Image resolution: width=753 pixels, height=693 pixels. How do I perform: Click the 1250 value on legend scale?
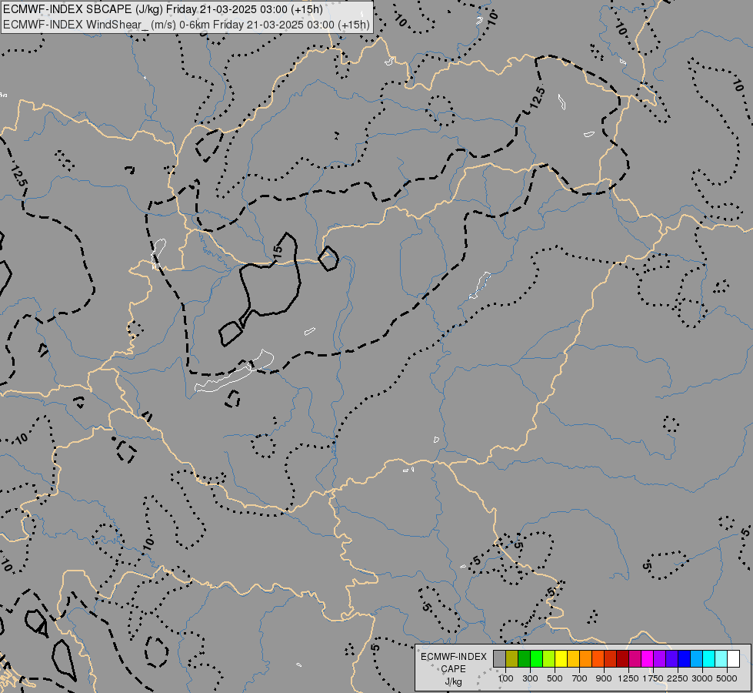point(628,678)
